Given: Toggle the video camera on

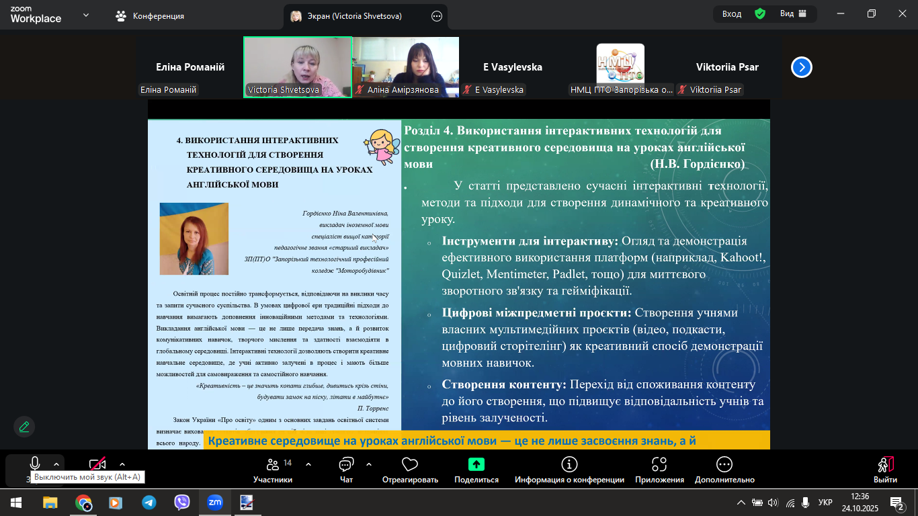Looking at the screenshot, I should coord(98,464).
